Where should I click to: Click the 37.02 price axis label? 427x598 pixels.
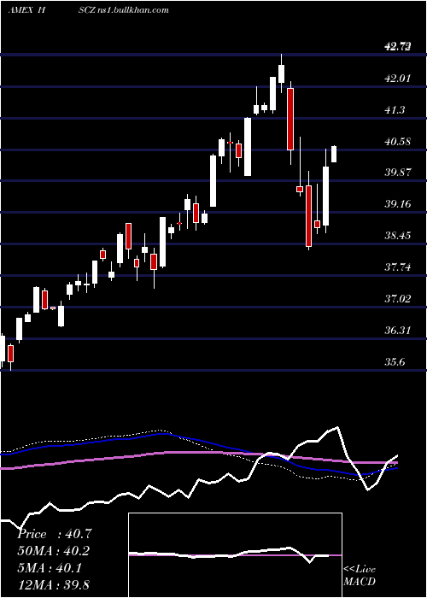(398, 298)
